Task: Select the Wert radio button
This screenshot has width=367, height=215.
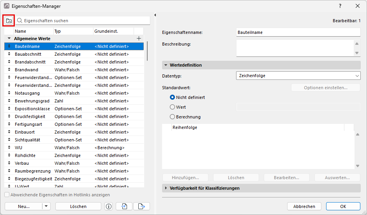Action: click(172, 107)
